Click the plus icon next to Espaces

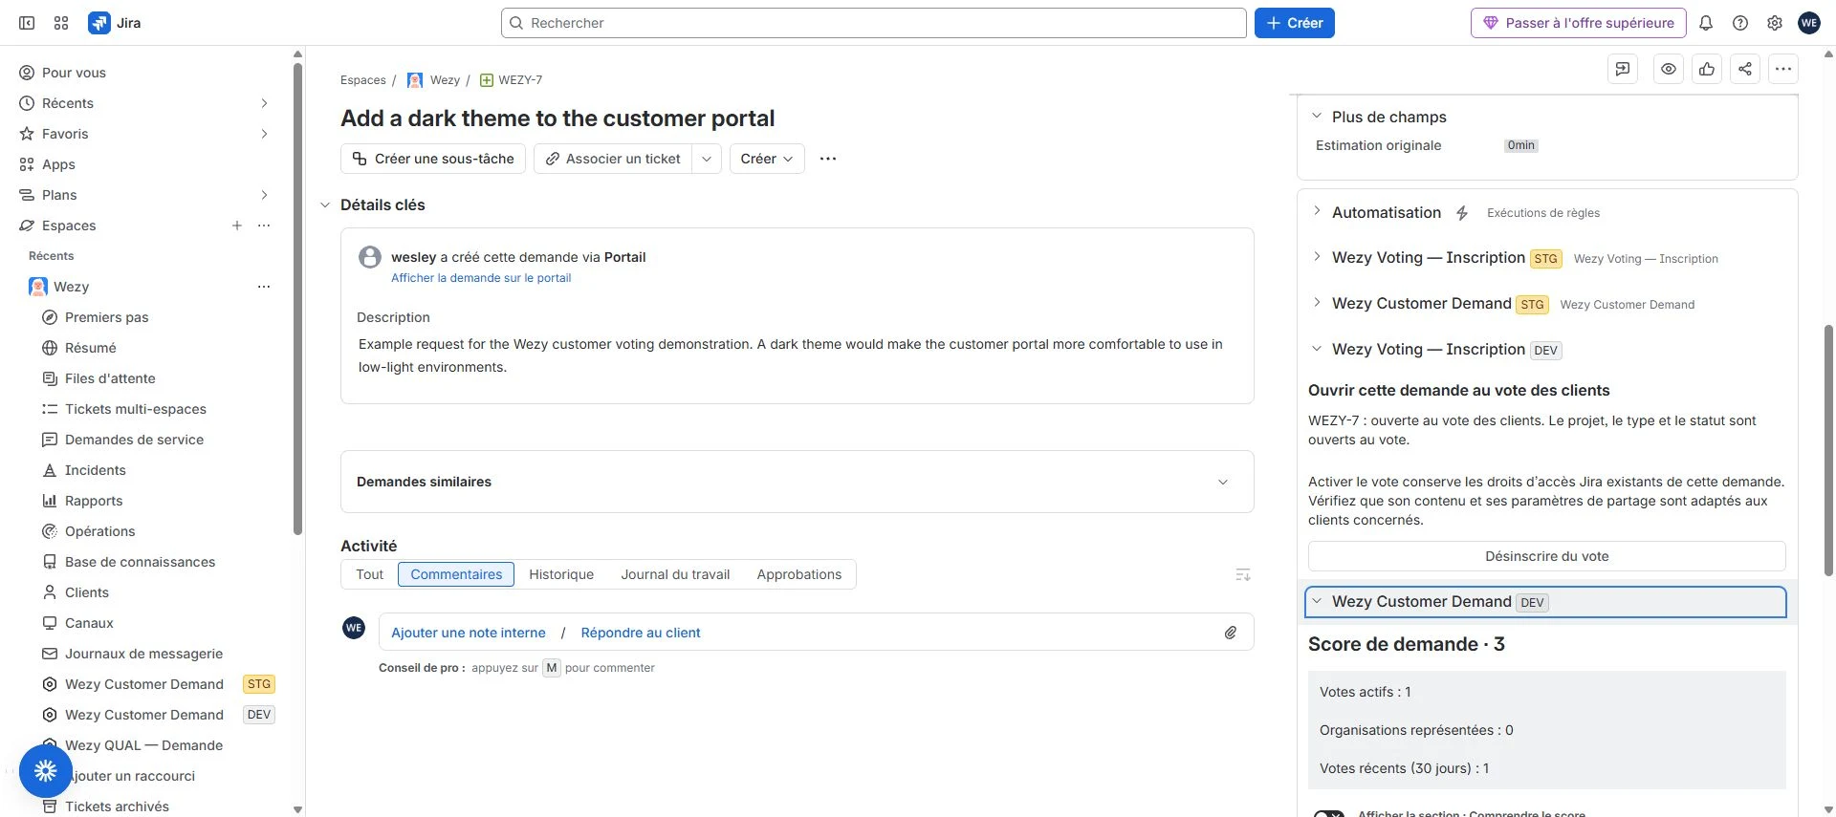tap(237, 226)
